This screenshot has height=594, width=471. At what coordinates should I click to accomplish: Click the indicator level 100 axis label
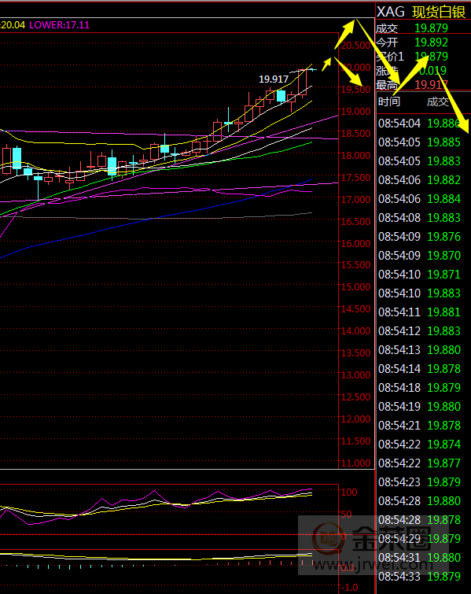(x=349, y=492)
